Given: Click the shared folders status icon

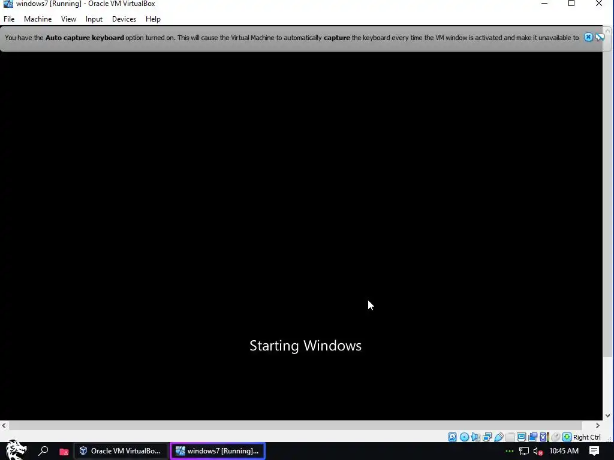Looking at the screenshot, I should tap(510, 437).
